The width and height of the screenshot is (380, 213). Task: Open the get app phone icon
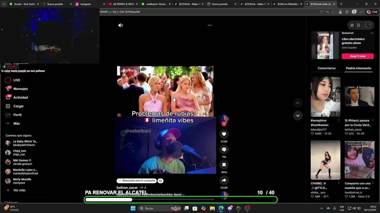(x=358, y=25)
